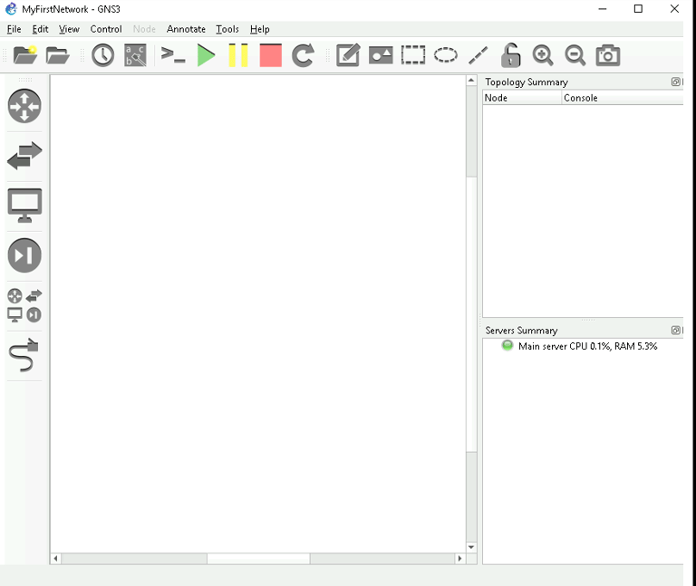
Task: Click the green Main server status indicator
Action: point(507,346)
